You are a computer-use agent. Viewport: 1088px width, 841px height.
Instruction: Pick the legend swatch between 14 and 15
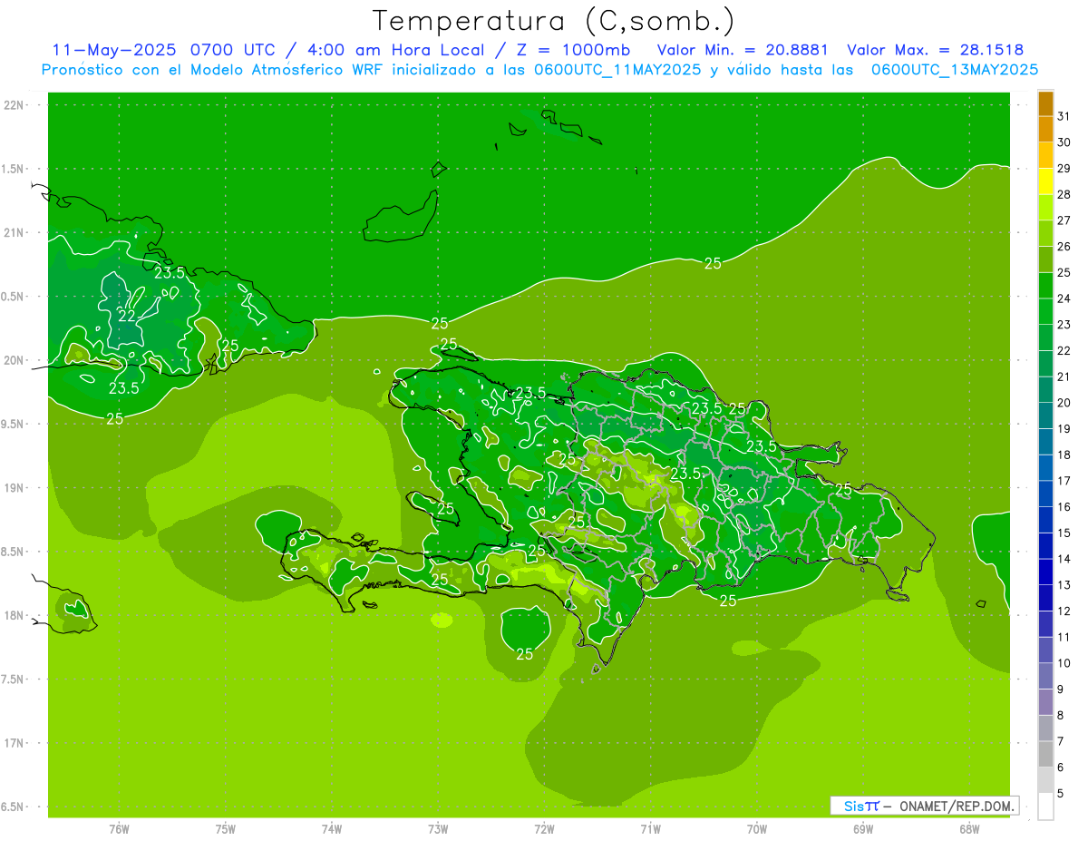pos(1045,546)
